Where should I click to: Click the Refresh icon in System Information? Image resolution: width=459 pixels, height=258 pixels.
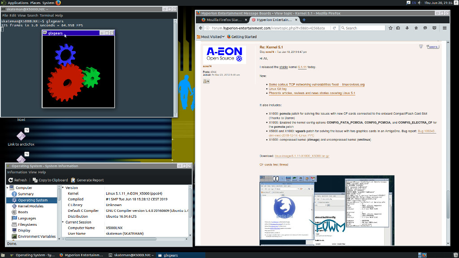[11, 180]
